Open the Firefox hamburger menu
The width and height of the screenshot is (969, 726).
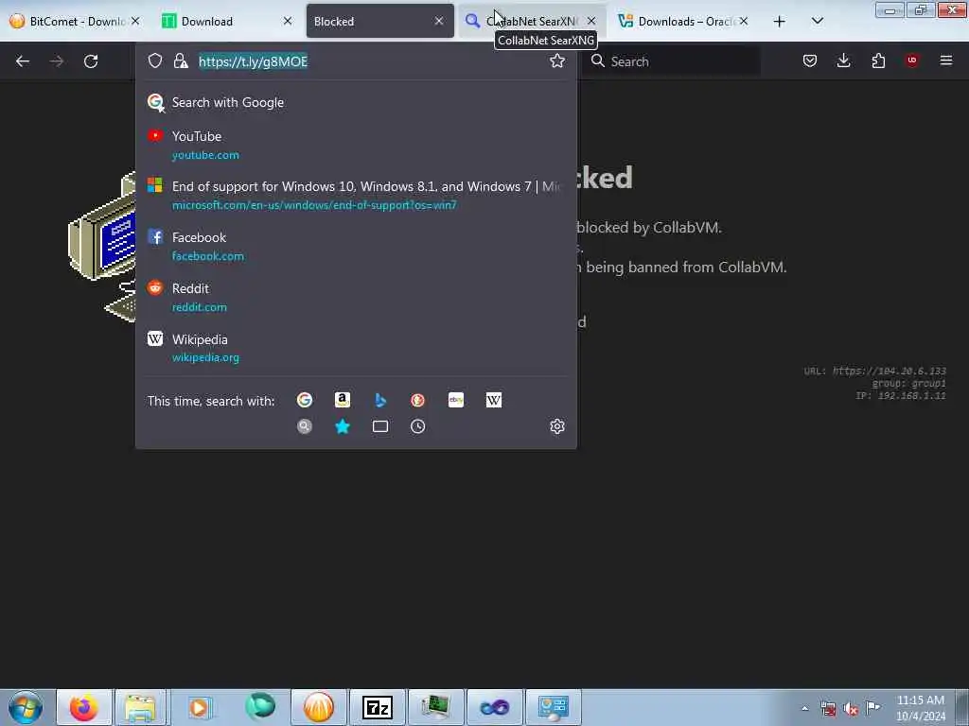(946, 60)
